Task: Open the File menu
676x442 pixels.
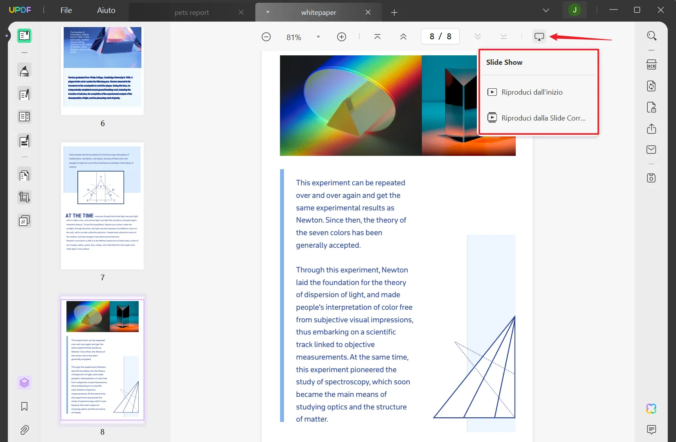Action: click(x=66, y=10)
